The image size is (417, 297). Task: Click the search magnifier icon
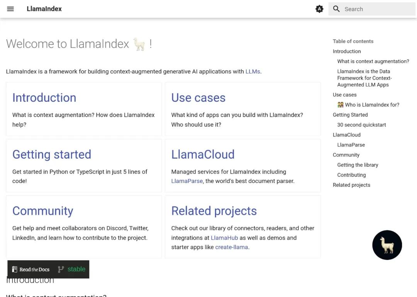[x=336, y=9]
